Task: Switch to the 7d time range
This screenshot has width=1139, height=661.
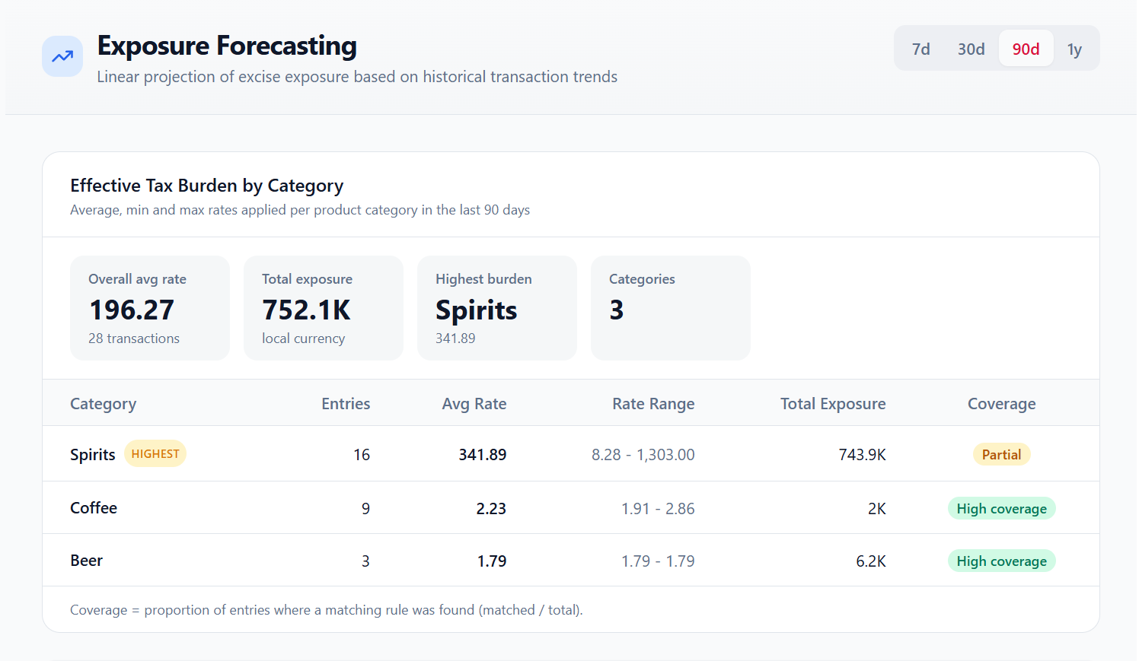Action: 920,49
